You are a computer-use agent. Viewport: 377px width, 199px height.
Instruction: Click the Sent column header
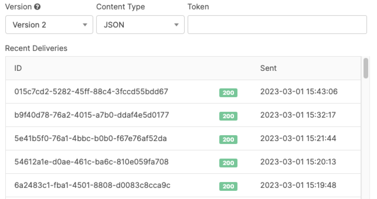(268, 68)
